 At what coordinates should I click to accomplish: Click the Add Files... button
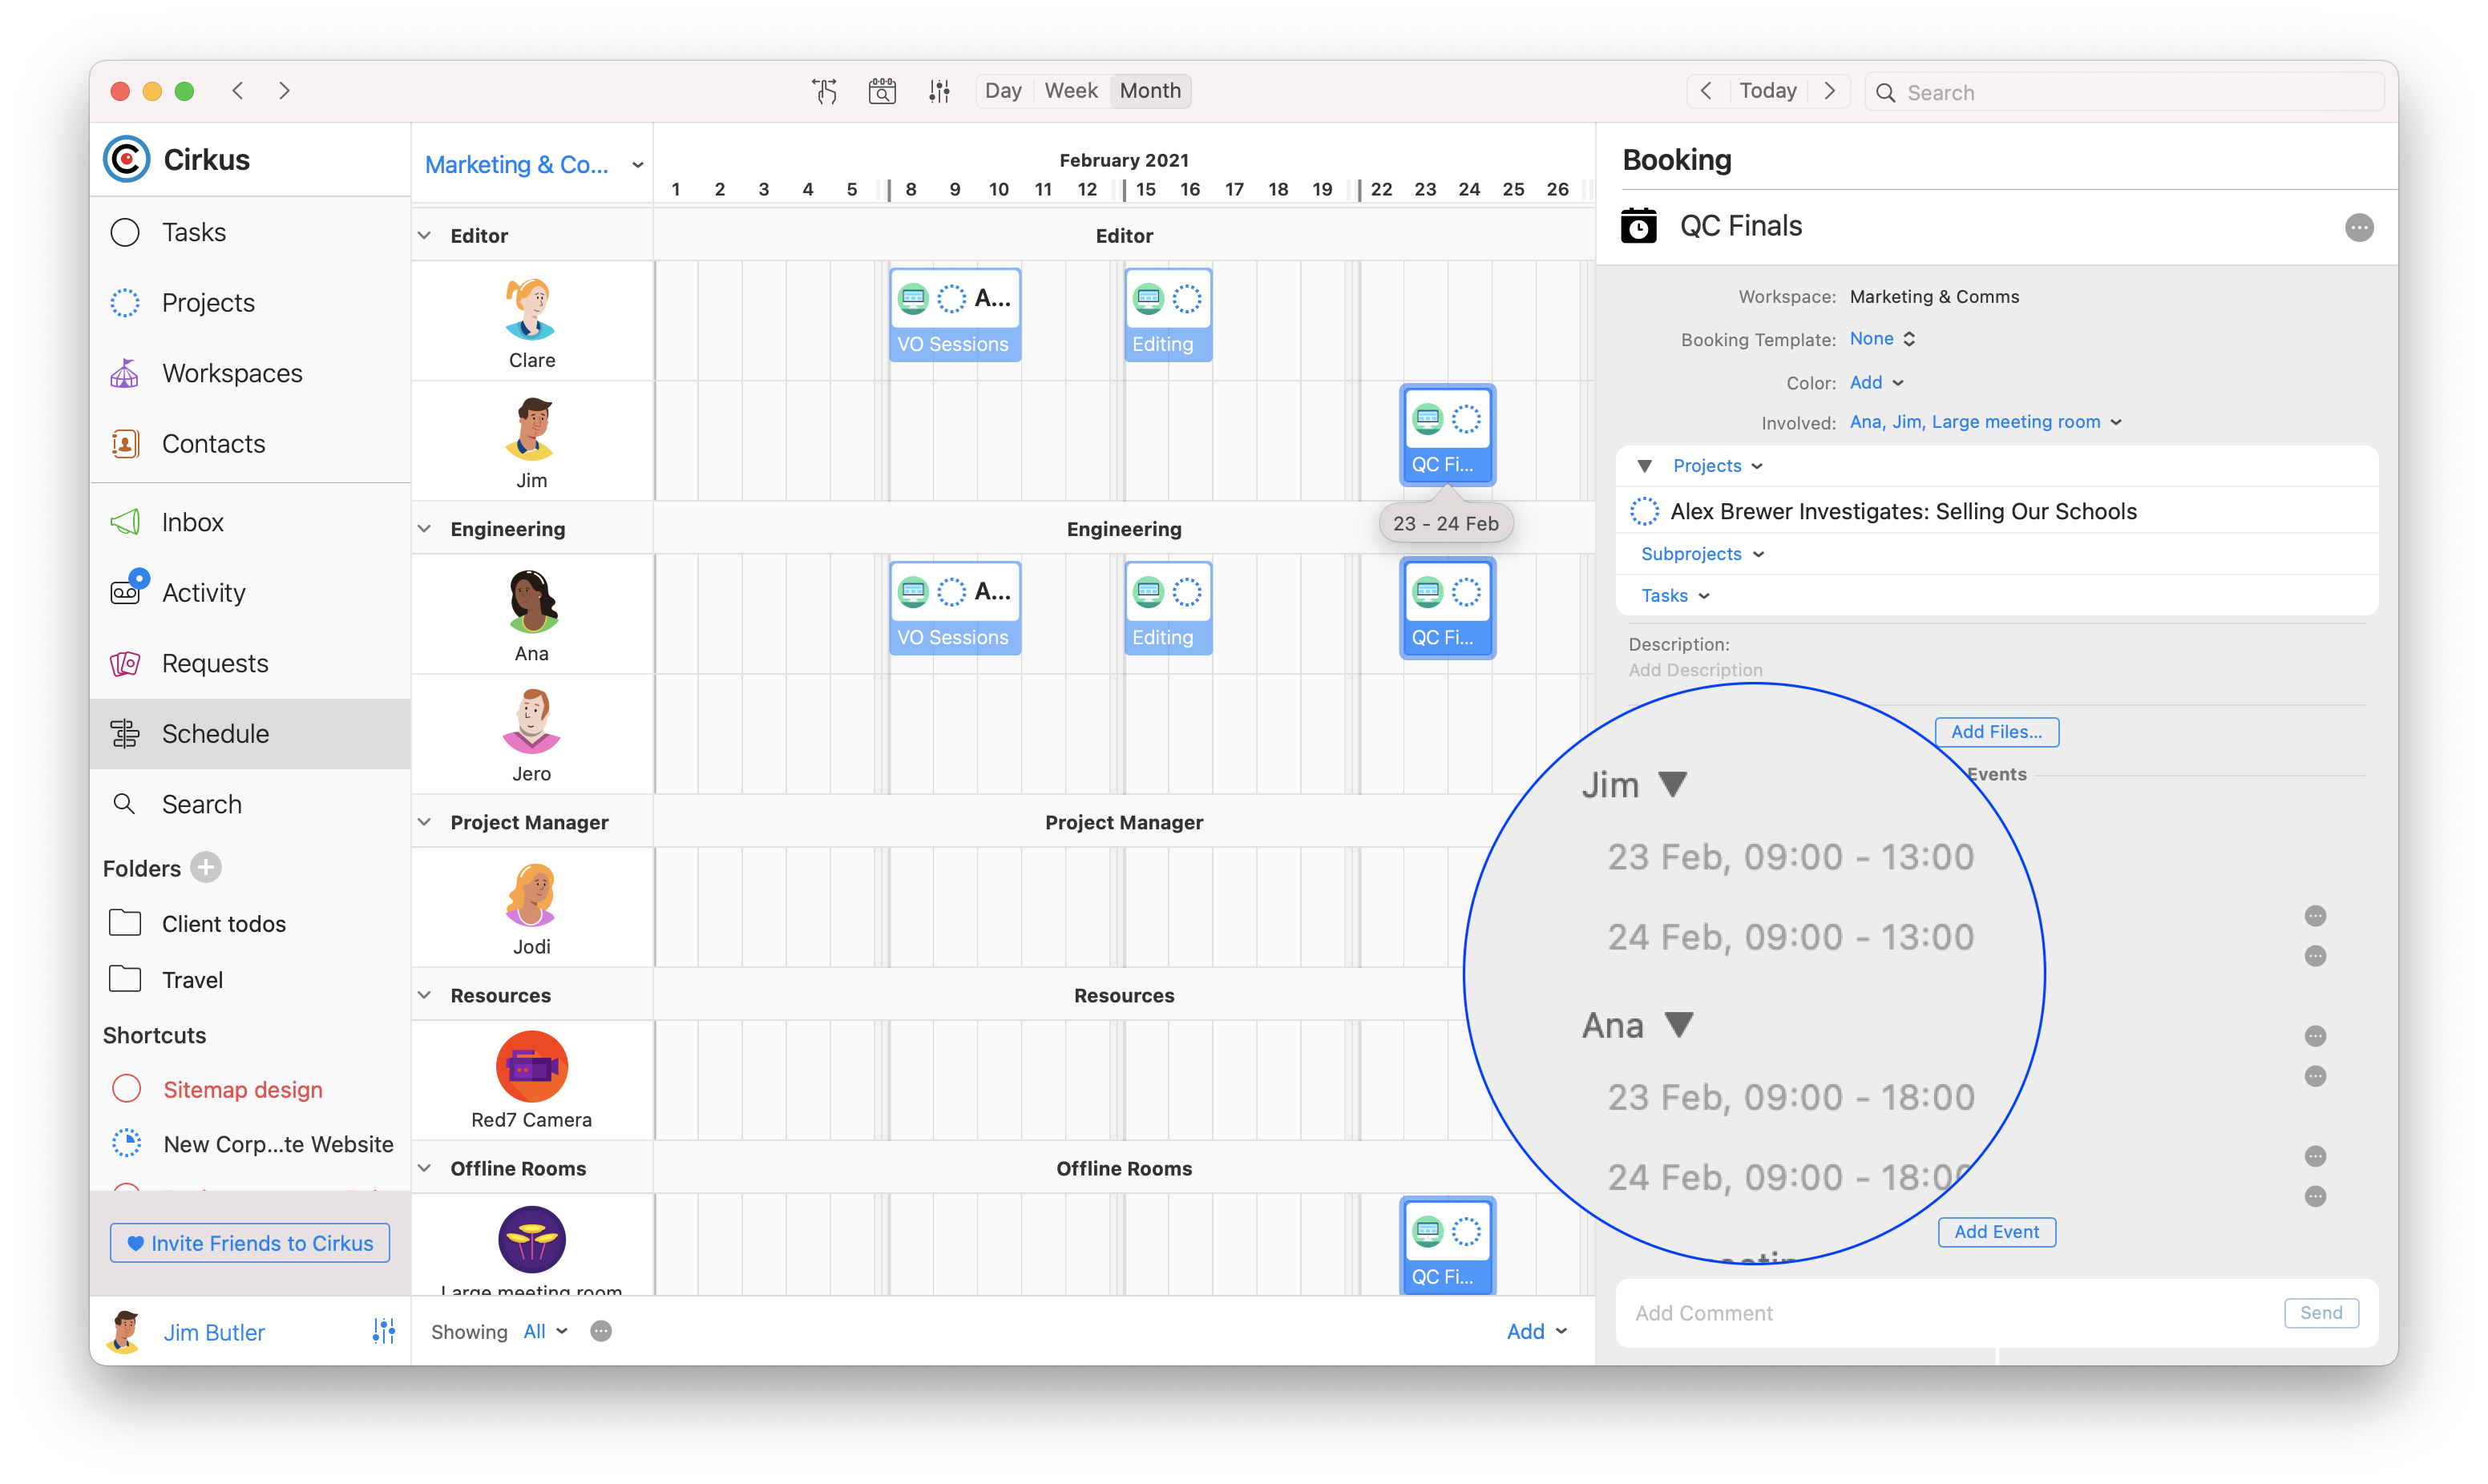[x=1996, y=732]
